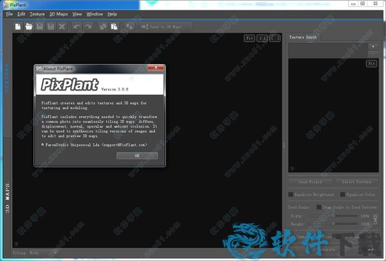The image size is (386, 261).
Task: Open the Help menu
Action: tap(112, 14)
